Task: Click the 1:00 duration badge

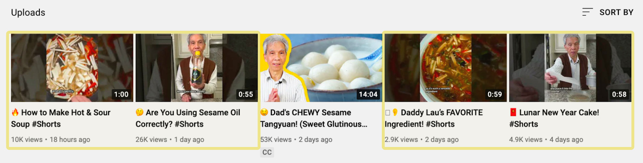Action: pos(121,95)
